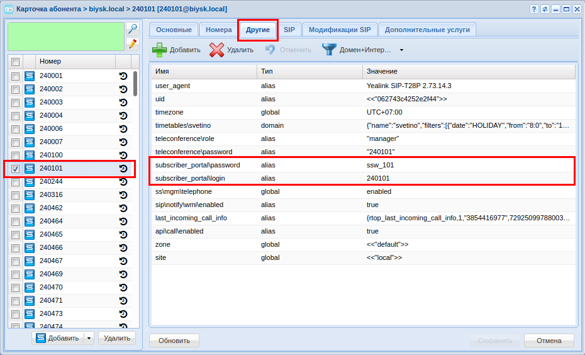Click the Отмена button
The height and width of the screenshot is (355, 585).
[x=549, y=341]
